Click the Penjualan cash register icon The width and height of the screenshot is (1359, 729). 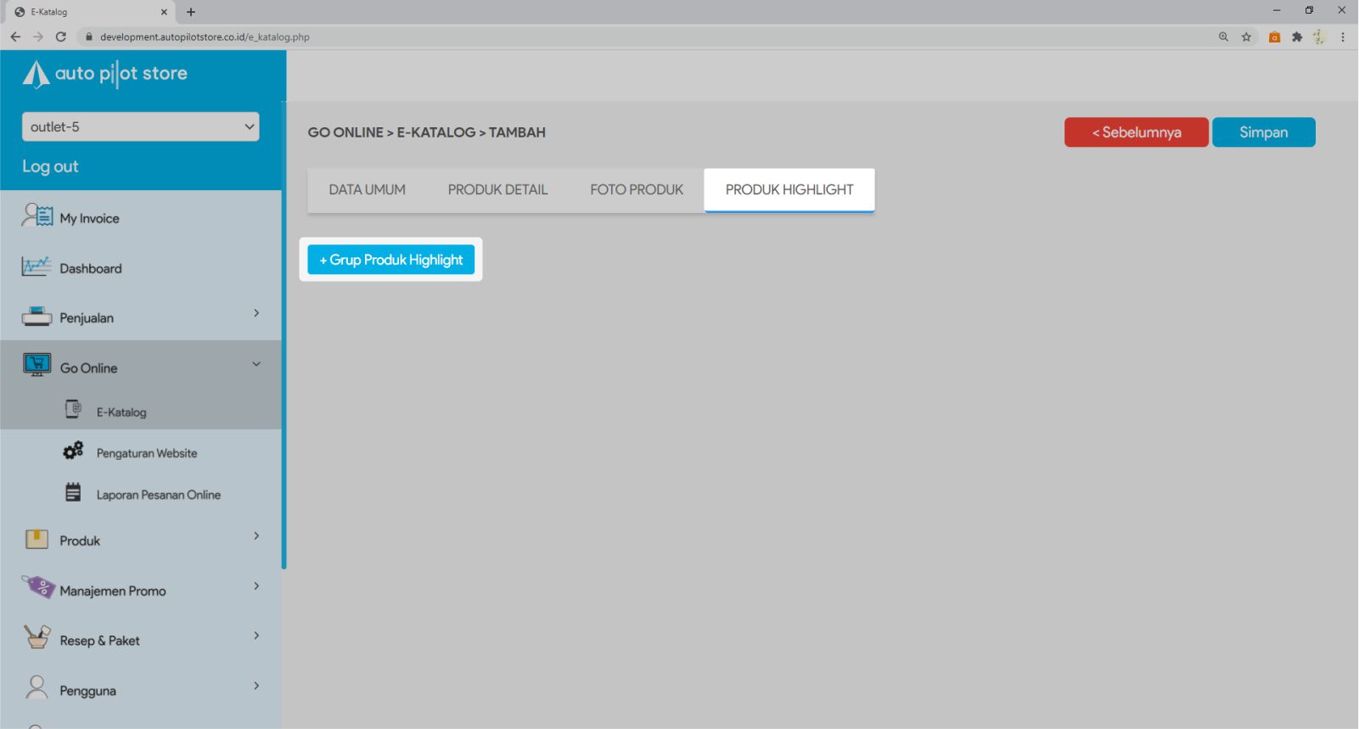pyautogui.click(x=37, y=317)
